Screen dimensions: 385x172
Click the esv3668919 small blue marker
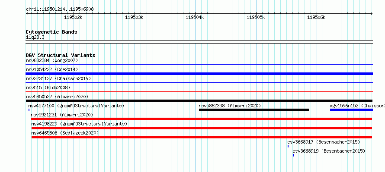coord(293,155)
